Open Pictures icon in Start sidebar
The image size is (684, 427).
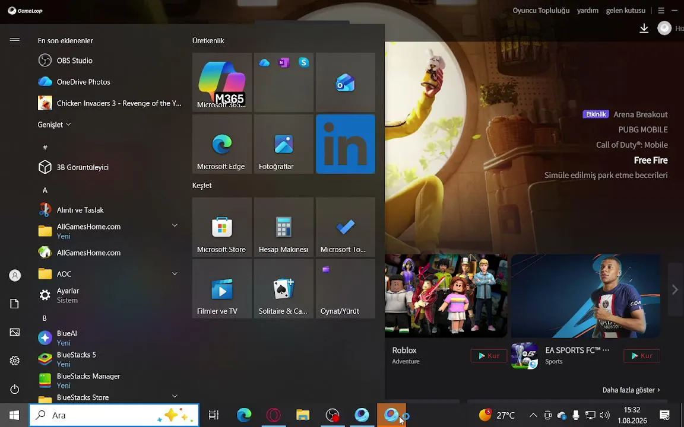point(15,333)
